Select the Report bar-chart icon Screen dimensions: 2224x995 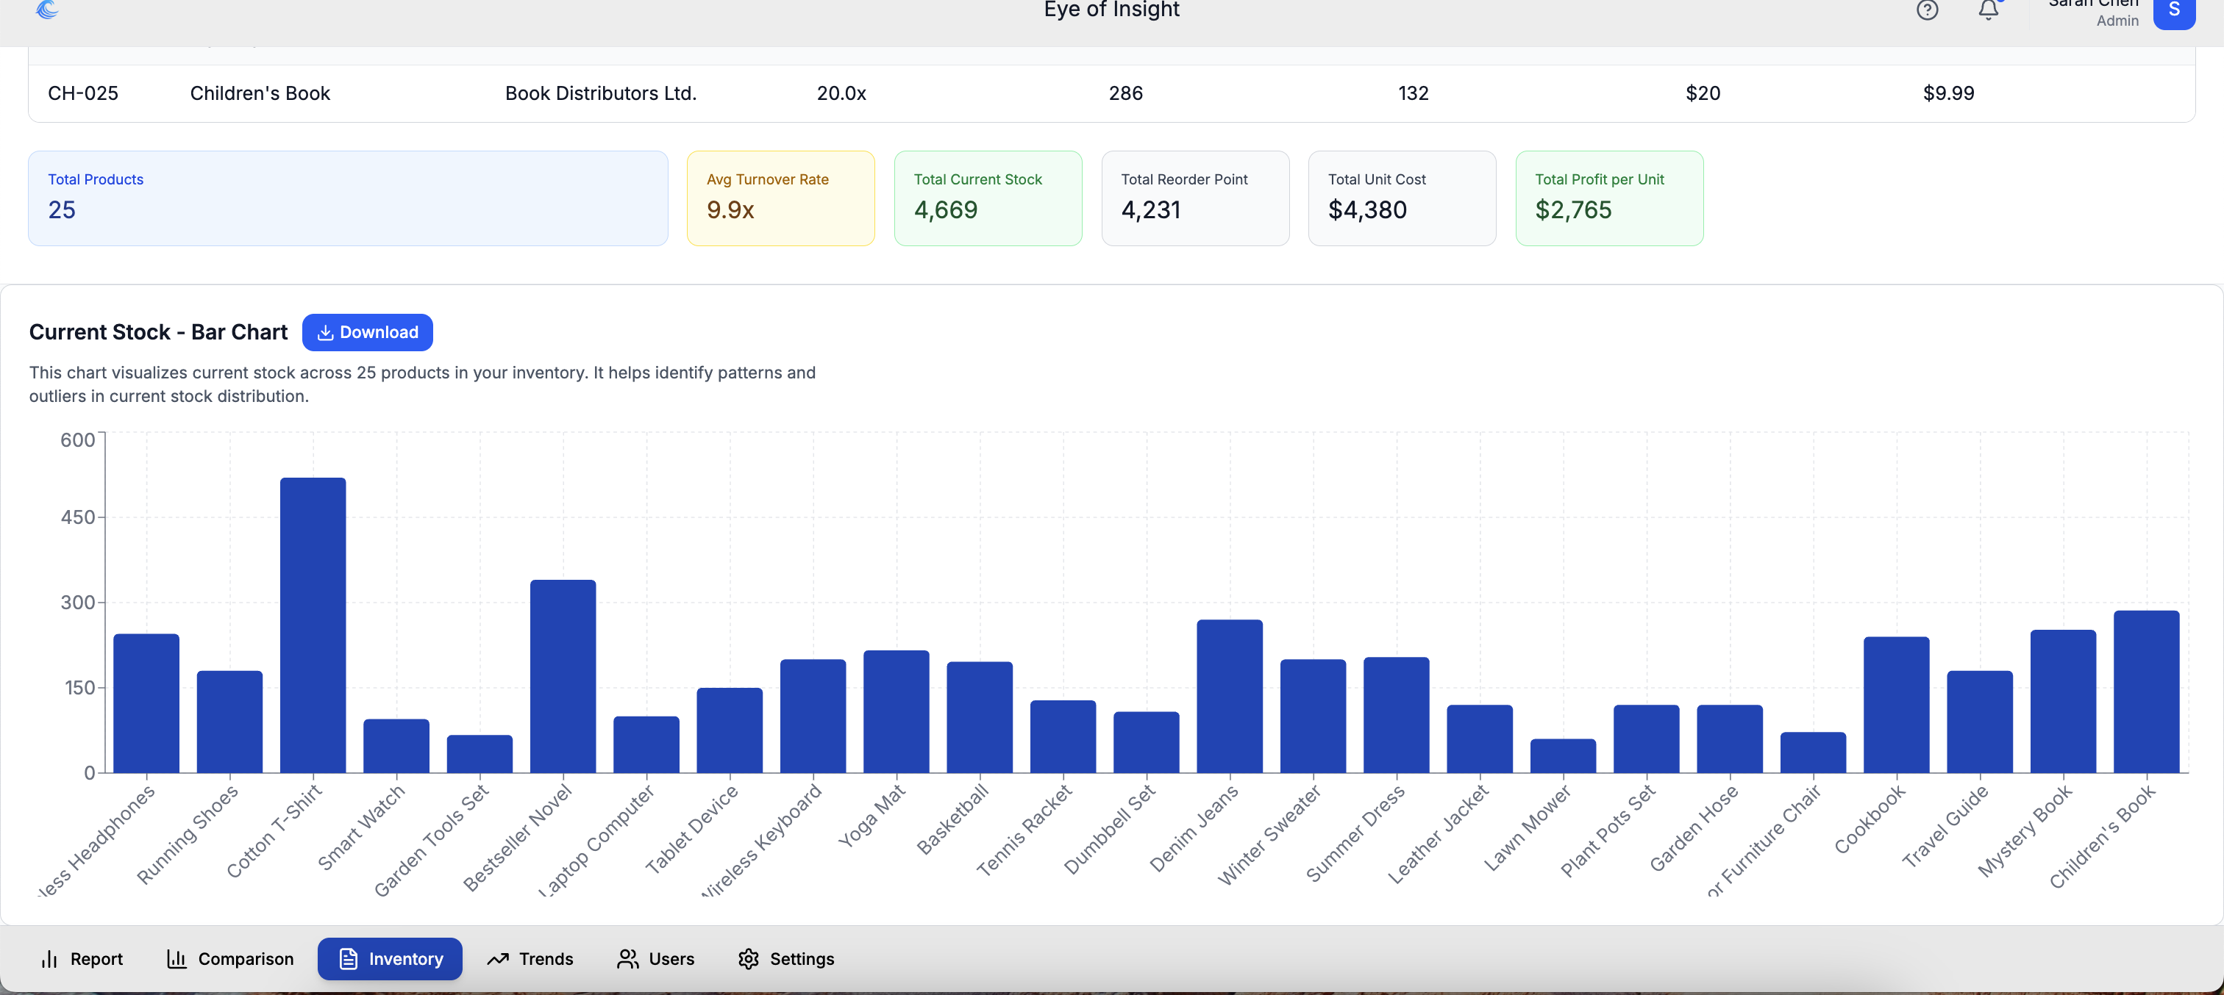click(x=50, y=958)
